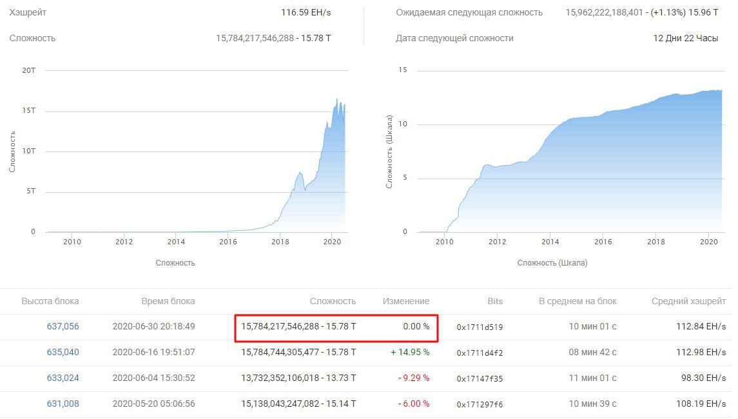Image resolution: width=738 pixels, height=419 pixels.
Task: Select difficulty 13,732,352,106,018 - 13.73 T
Action: click(298, 378)
